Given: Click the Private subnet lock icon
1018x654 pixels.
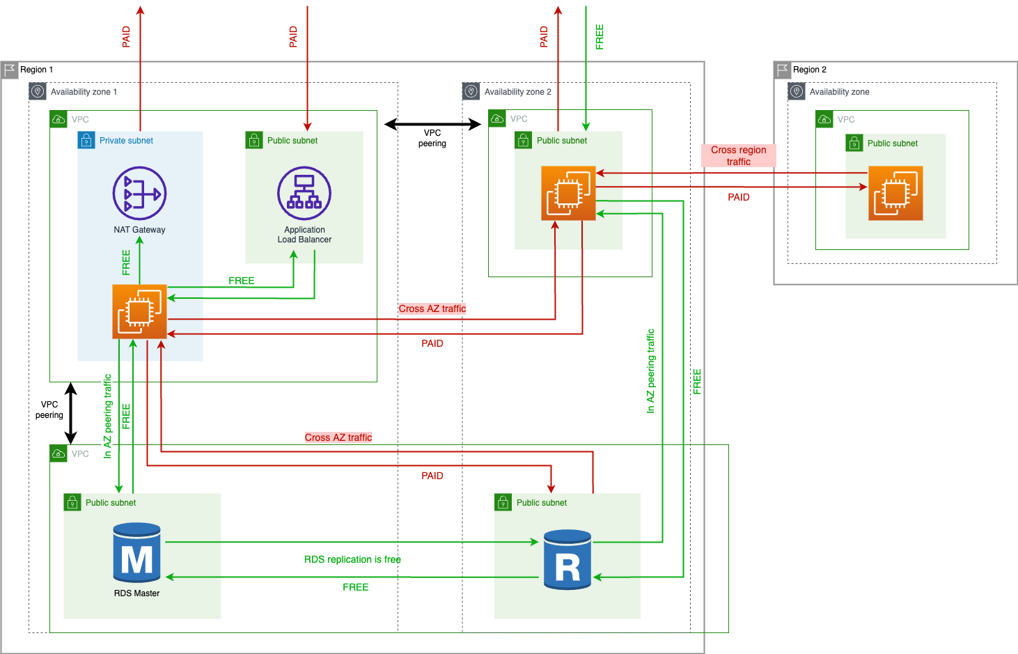Looking at the screenshot, I should (86, 140).
